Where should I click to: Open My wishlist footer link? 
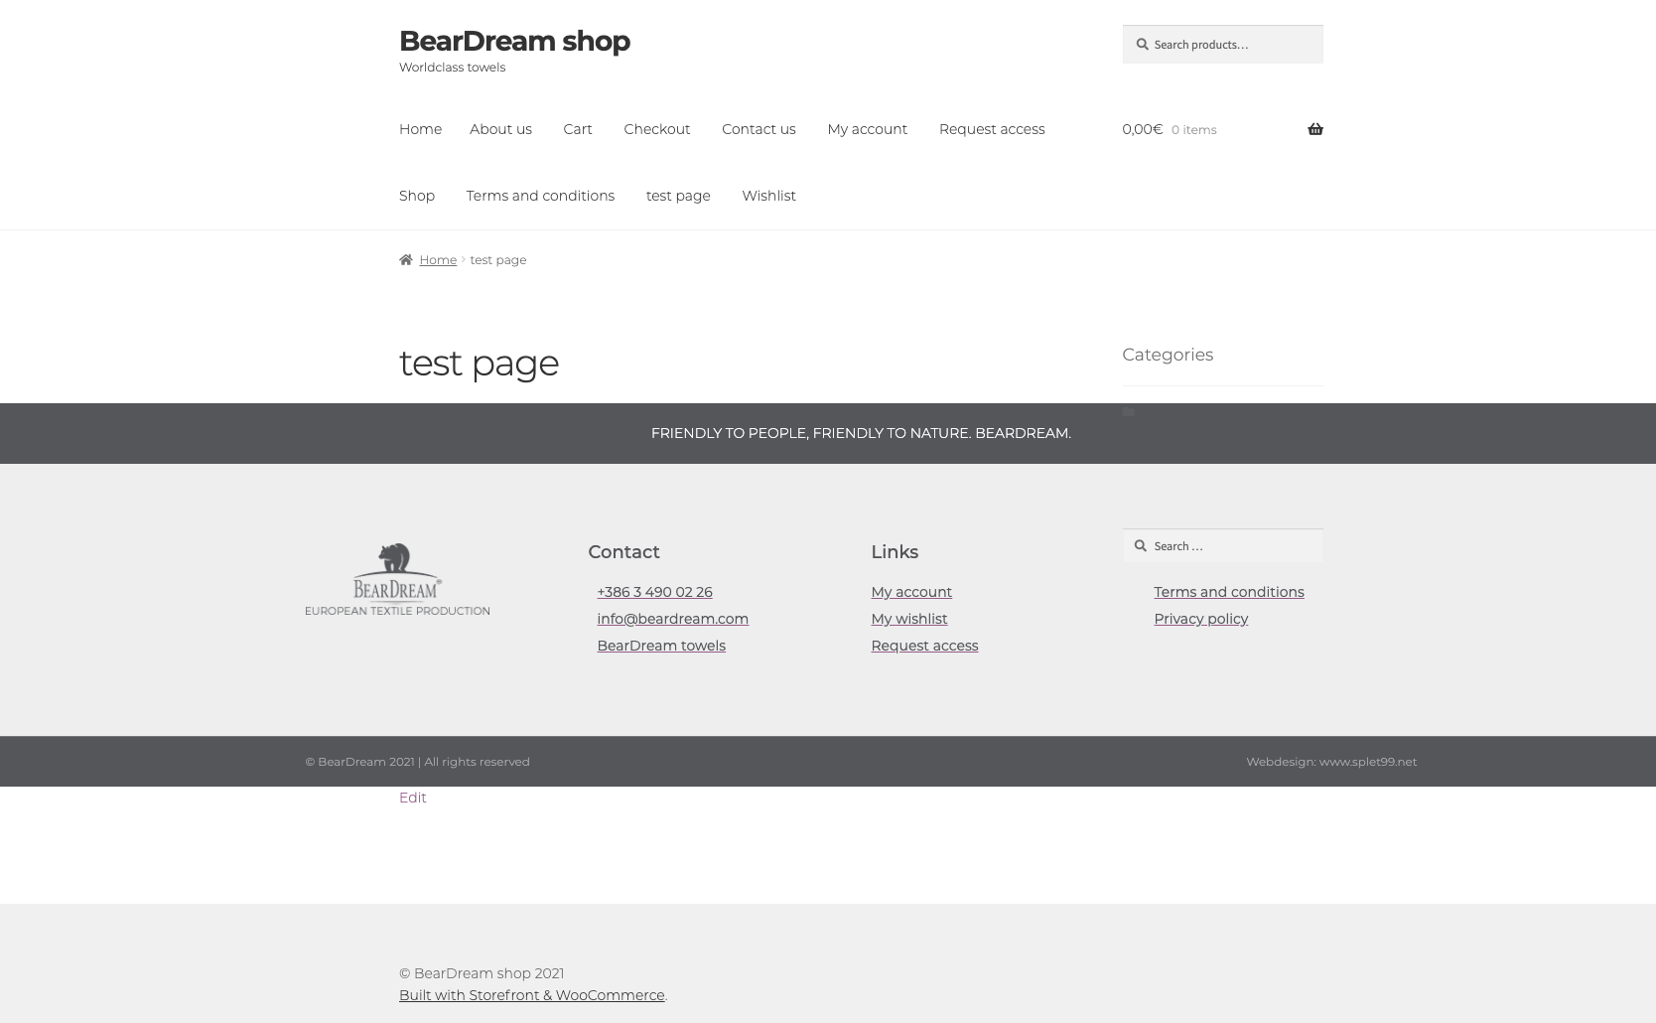tap(909, 619)
